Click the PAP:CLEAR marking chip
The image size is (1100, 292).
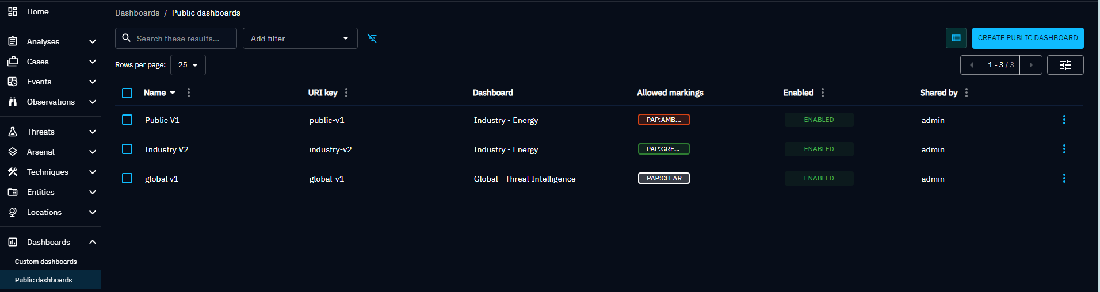[x=663, y=178]
